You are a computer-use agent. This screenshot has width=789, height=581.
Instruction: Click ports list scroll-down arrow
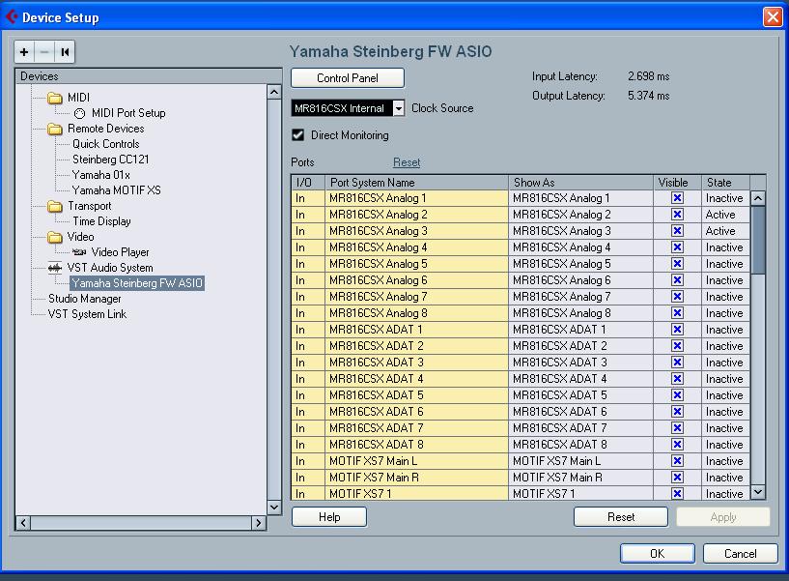[x=758, y=492]
